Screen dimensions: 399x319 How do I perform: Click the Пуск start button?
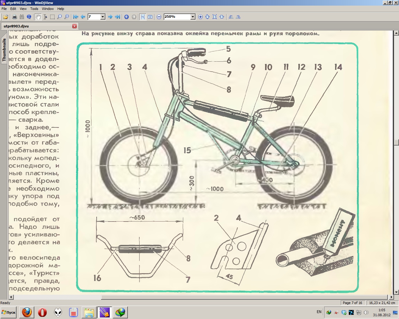(x=9, y=312)
